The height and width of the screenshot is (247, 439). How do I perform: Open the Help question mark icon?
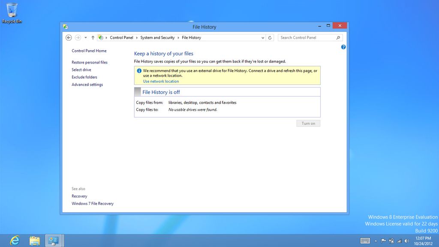(x=343, y=47)
